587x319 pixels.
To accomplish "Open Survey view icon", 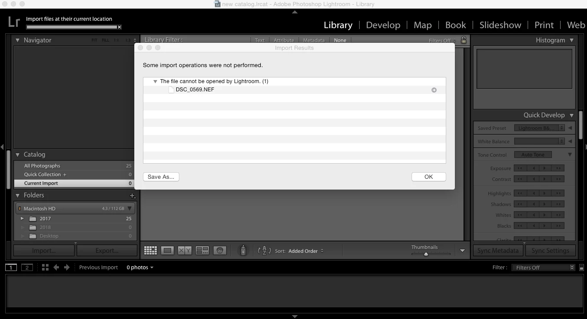I will point(202,250).
